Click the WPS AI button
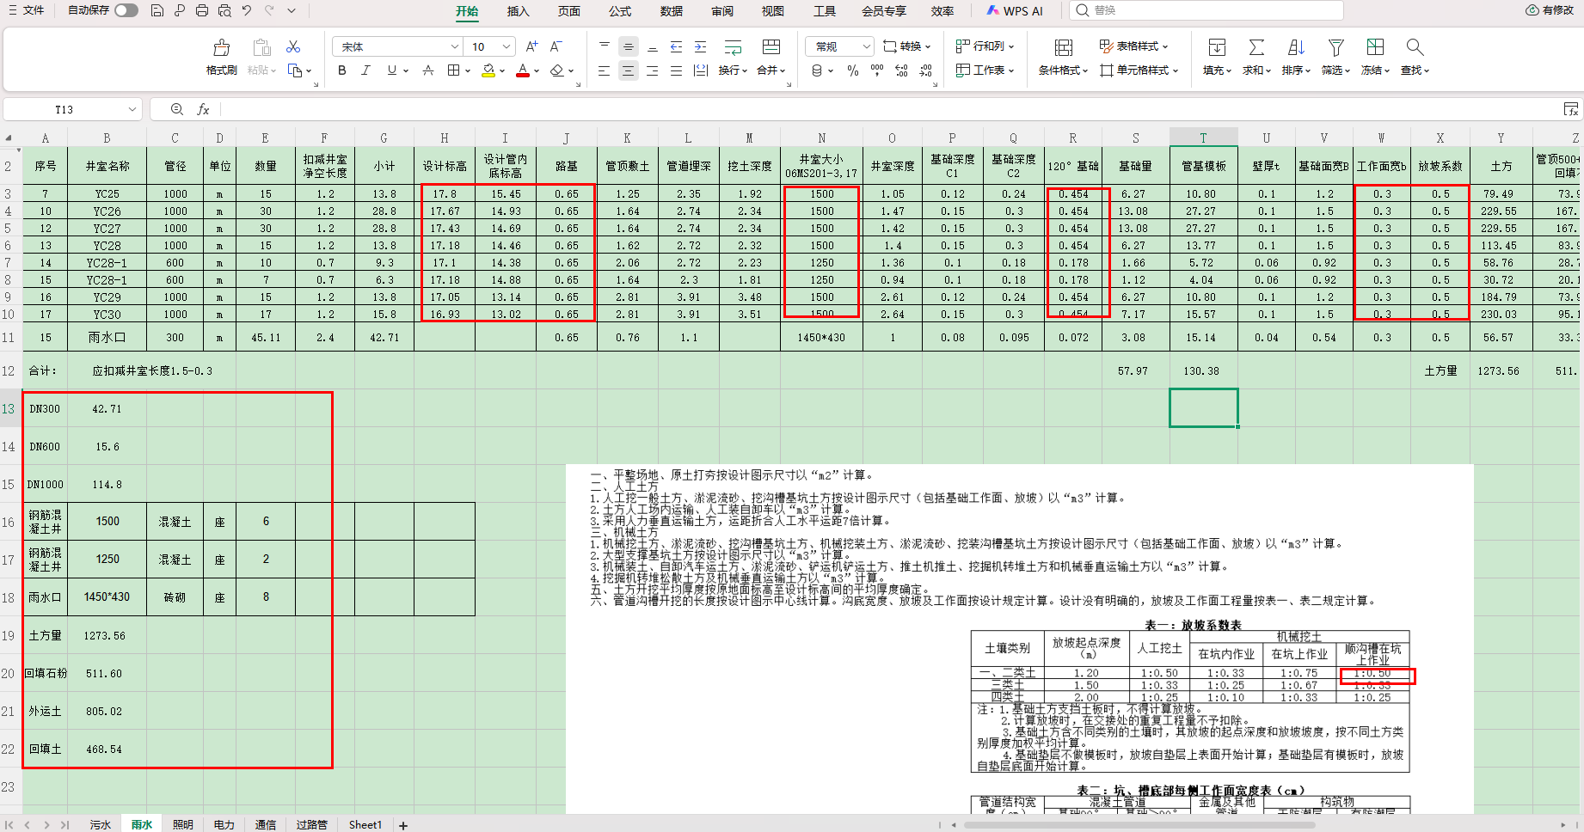 point(1015,11)
